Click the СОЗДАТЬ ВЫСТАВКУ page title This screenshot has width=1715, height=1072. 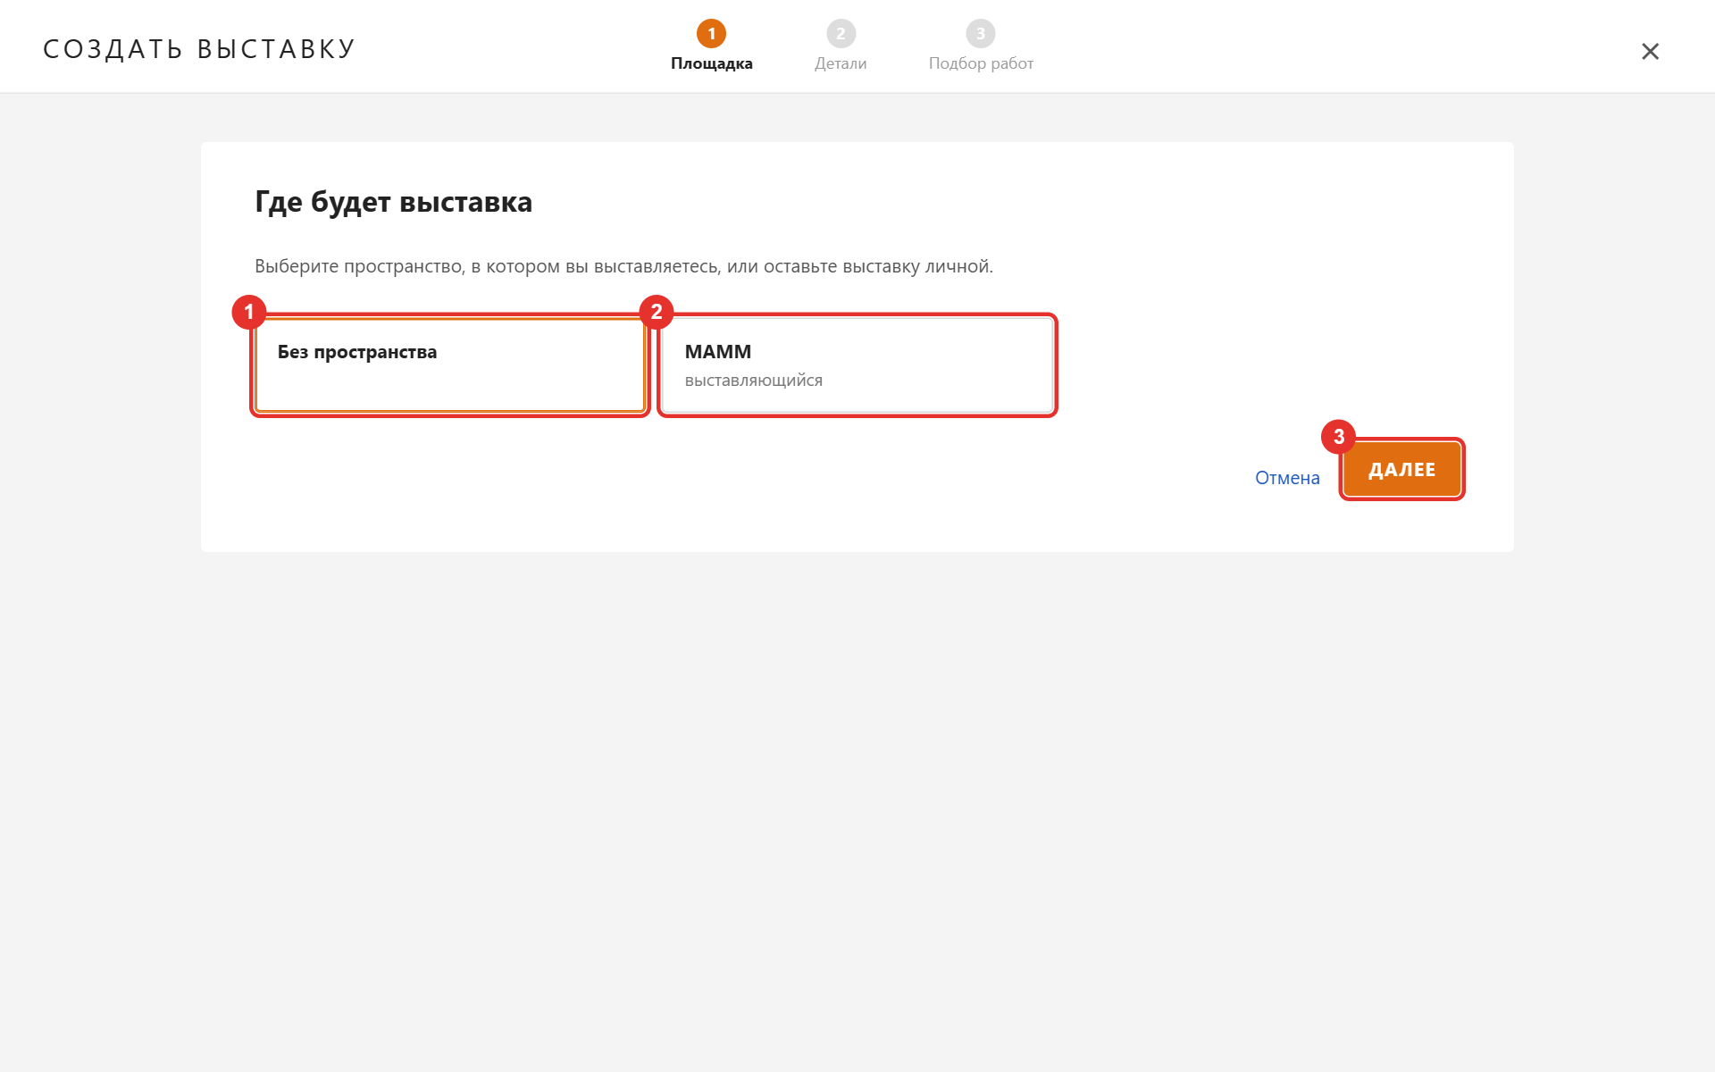tap(200, 49)
